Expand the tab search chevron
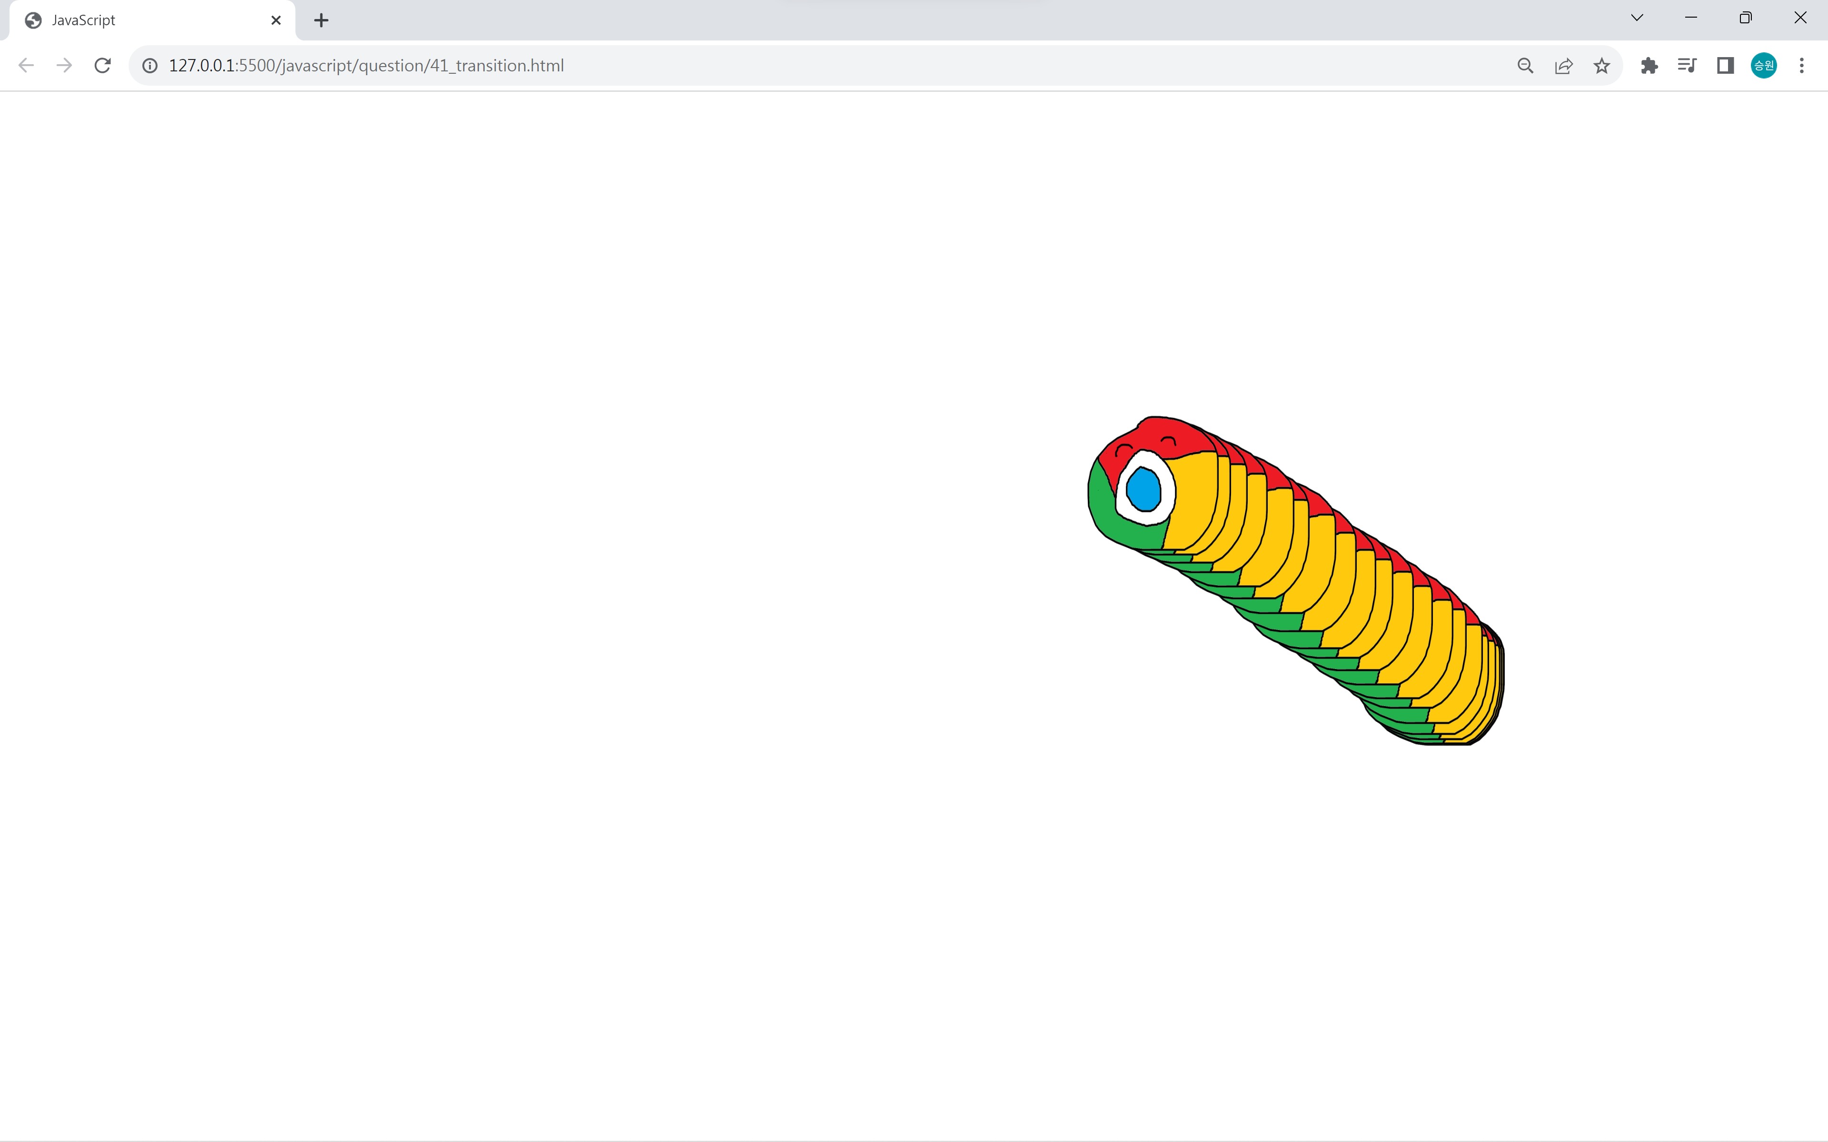Screen dimensions: 1828x1142 pyautogui.click(x=1637, y=18)
